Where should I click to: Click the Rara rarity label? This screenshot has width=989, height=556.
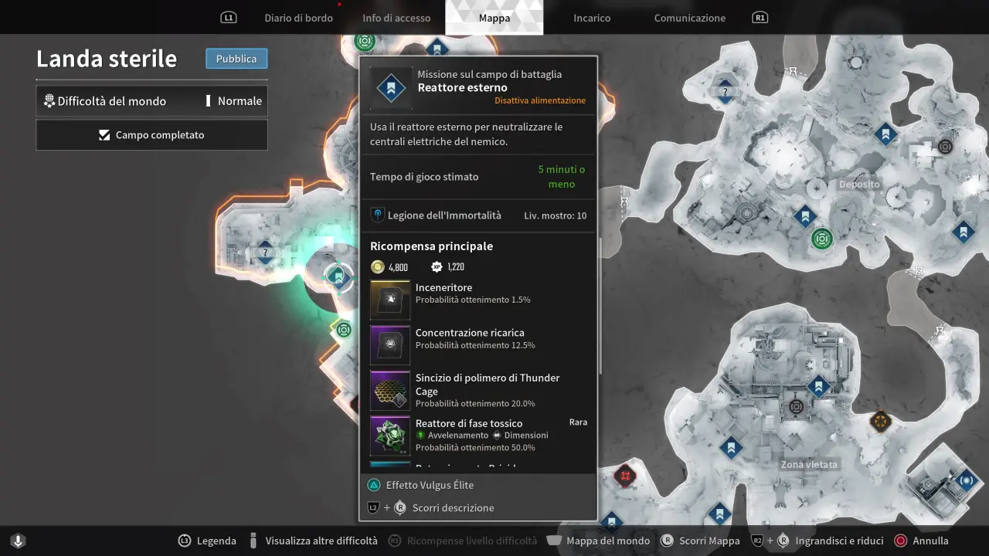click(578, 422)
